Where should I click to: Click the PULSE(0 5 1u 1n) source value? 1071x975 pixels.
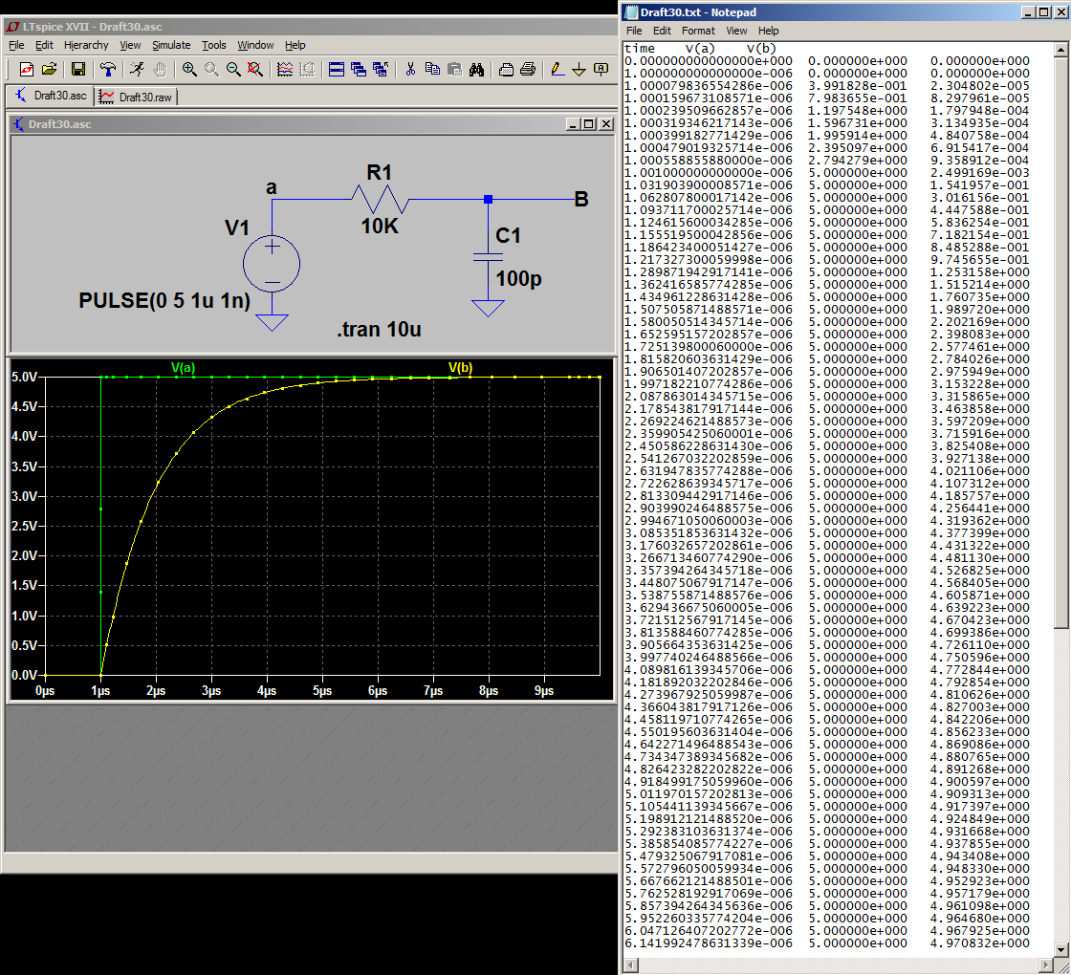coord(164,300)
